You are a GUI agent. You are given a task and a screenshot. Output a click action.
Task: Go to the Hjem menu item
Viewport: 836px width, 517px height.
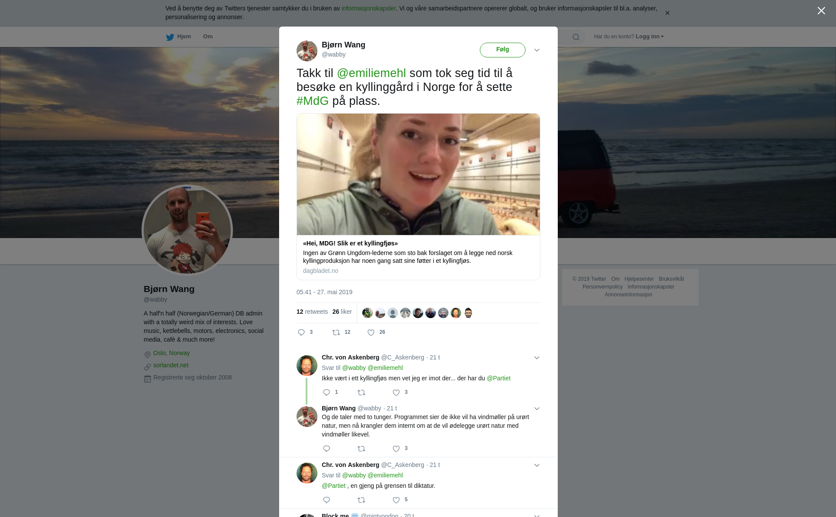click(x=184, y=37)
